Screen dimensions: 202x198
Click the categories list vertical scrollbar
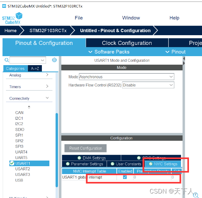[57, 150]
